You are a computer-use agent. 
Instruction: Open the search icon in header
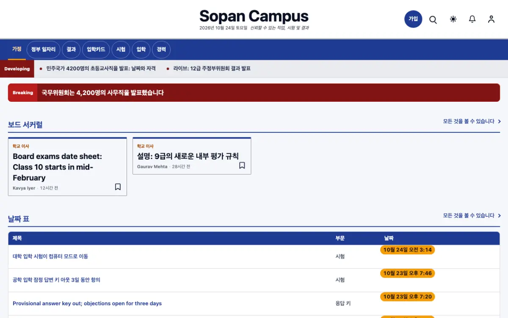[x=433, y=20]
